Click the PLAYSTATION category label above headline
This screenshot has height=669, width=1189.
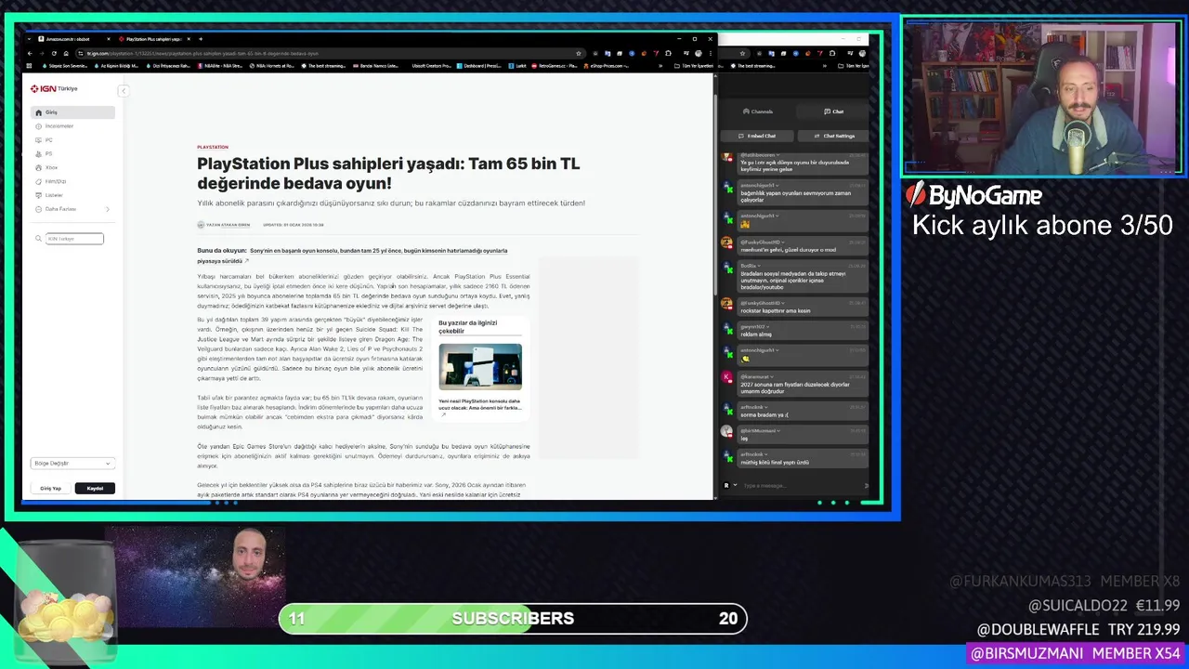[x=213, y=147]
